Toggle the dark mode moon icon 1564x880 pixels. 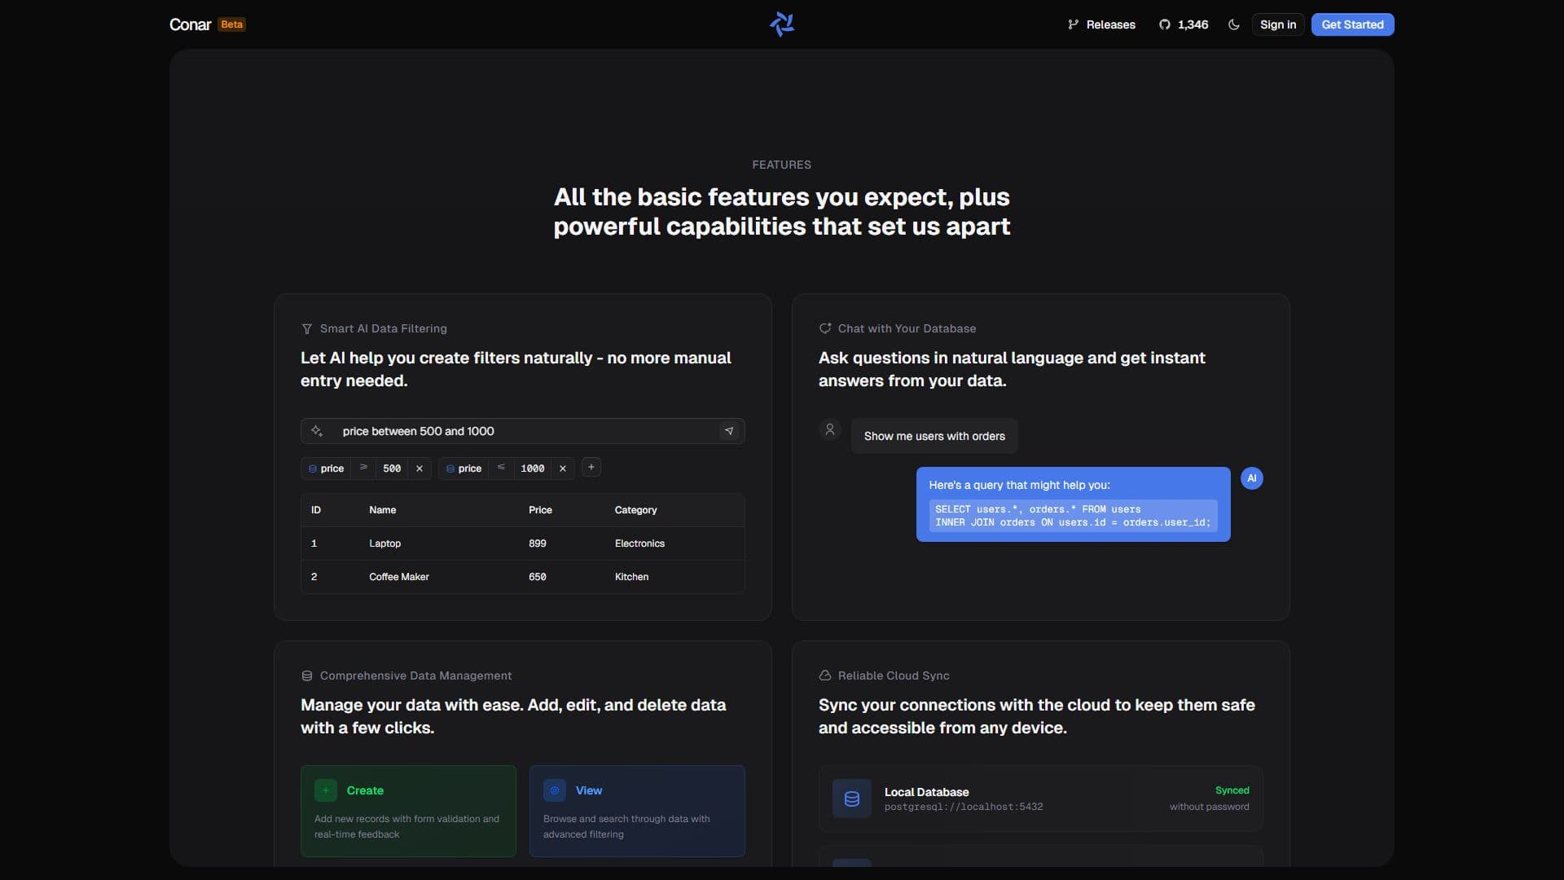[x=1234, y=24]
